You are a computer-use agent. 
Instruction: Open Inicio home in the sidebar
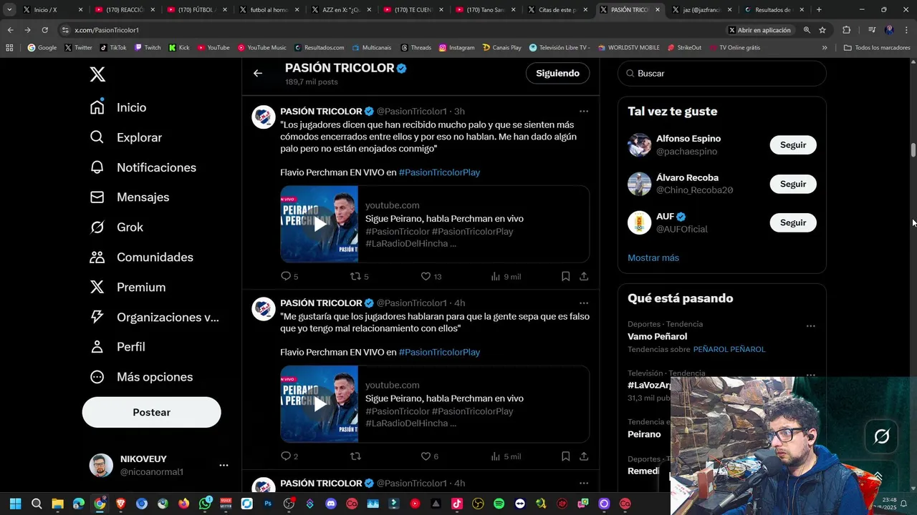pos(118,107)
